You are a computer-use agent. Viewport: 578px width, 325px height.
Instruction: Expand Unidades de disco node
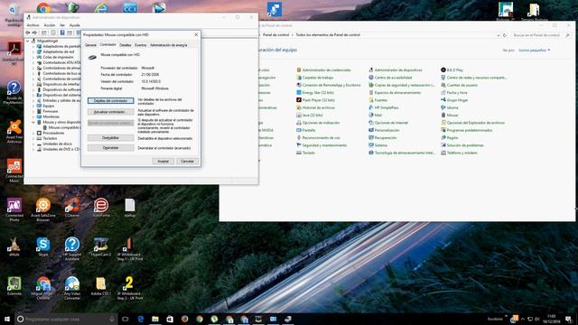pos(33,144)
